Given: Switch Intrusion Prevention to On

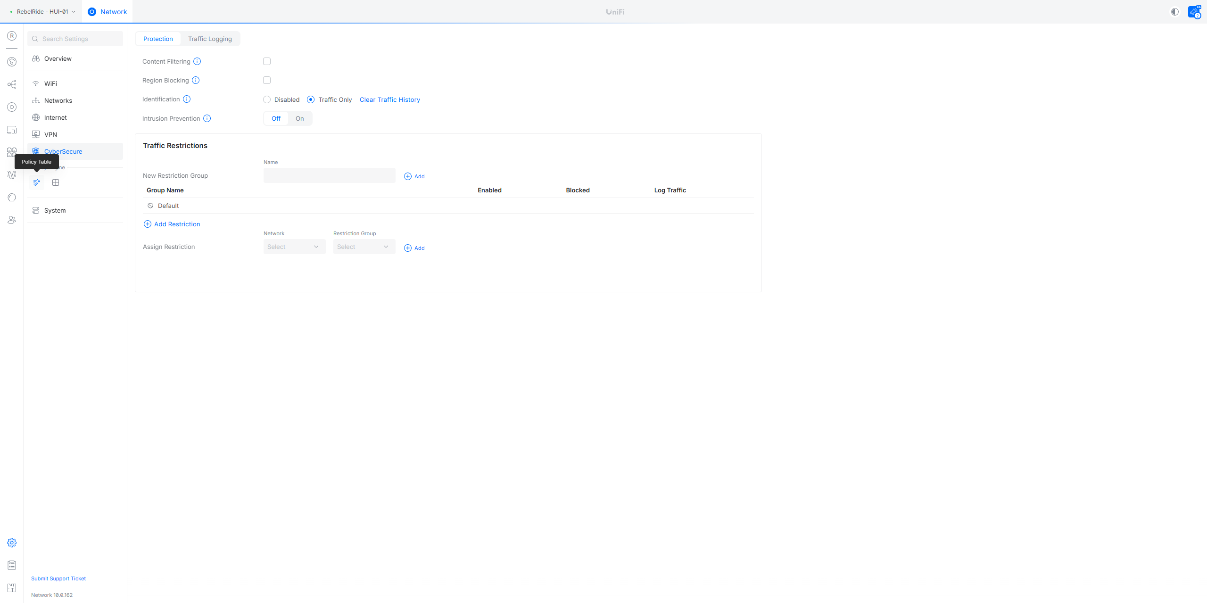Looking at the screenshot, I should pyautogui.click(x=299, y=118).
